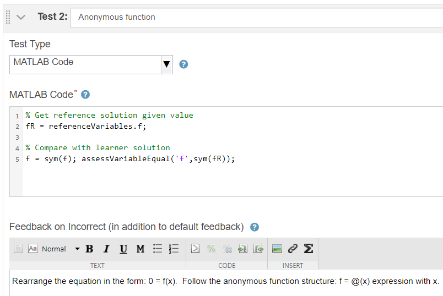Insert a numbered list

click(174, 249)
